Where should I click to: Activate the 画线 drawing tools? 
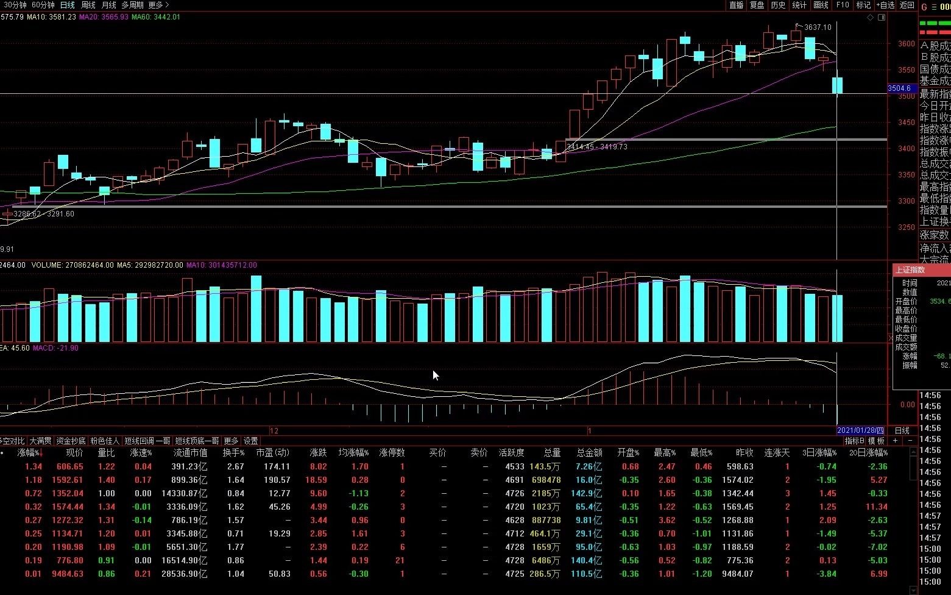pos(821,5)
